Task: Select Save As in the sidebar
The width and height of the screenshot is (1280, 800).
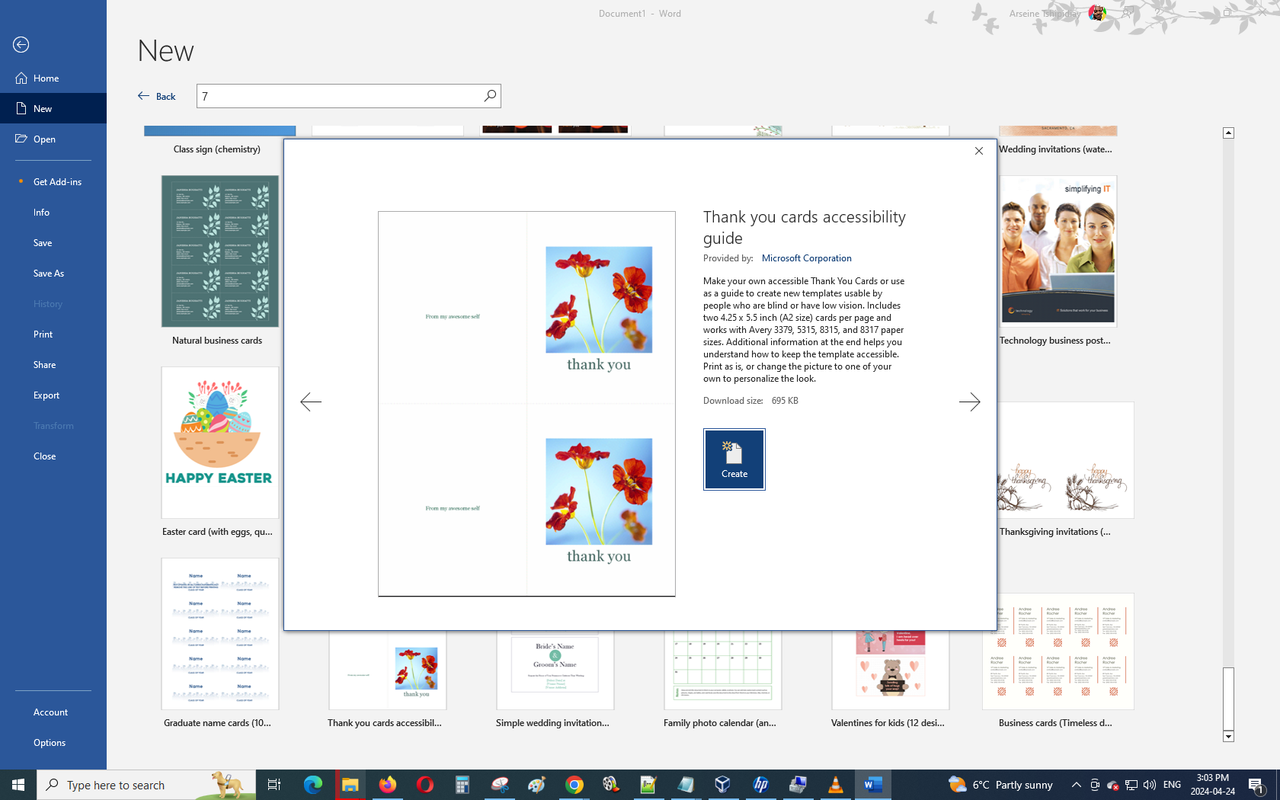Action: coord(49,274)
